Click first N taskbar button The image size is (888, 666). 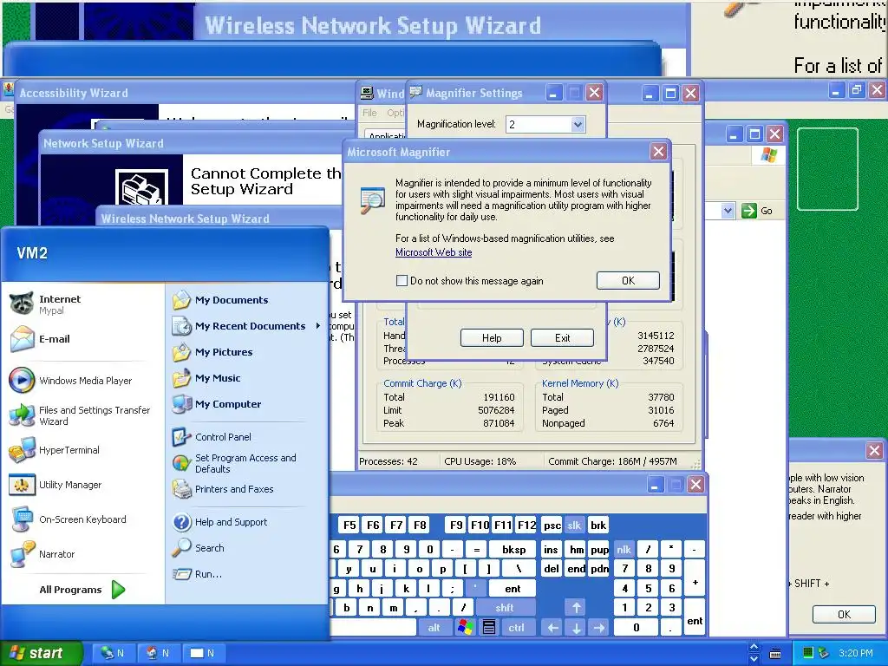pos(114,653)
